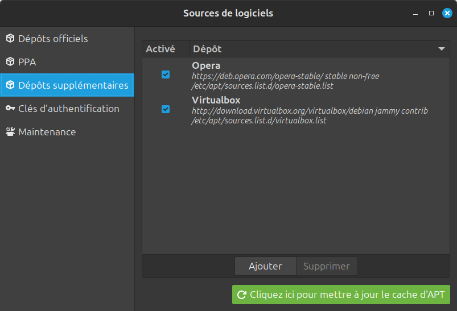
Task: Click the Maintenance tools icon
Action: tap(10, 132)
